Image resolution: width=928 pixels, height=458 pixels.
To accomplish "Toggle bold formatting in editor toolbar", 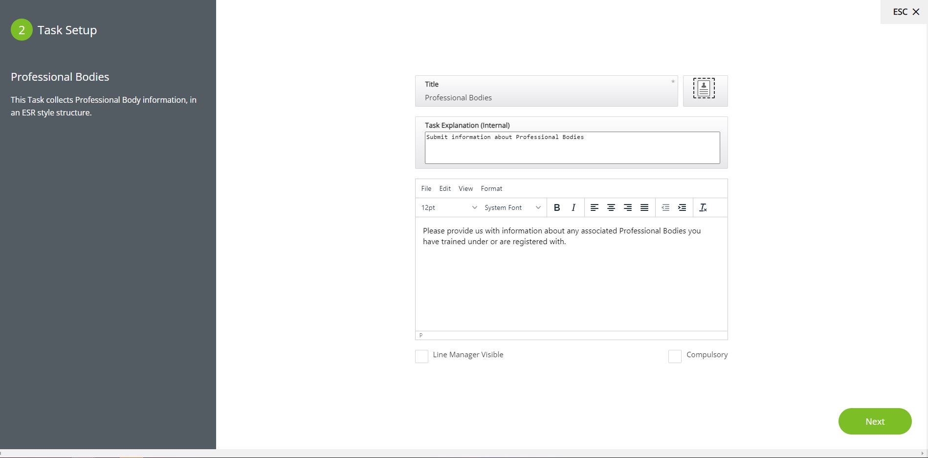I will 556,207.
